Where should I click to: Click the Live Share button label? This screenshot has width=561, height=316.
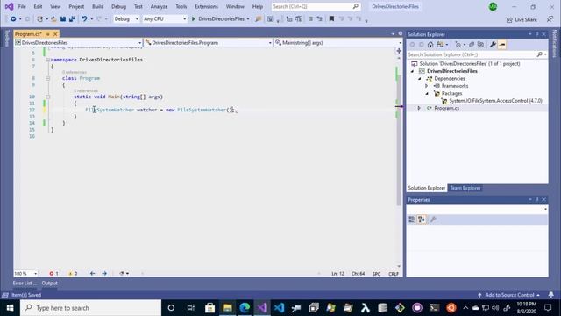pyautogui.click(x=526, y=20)
